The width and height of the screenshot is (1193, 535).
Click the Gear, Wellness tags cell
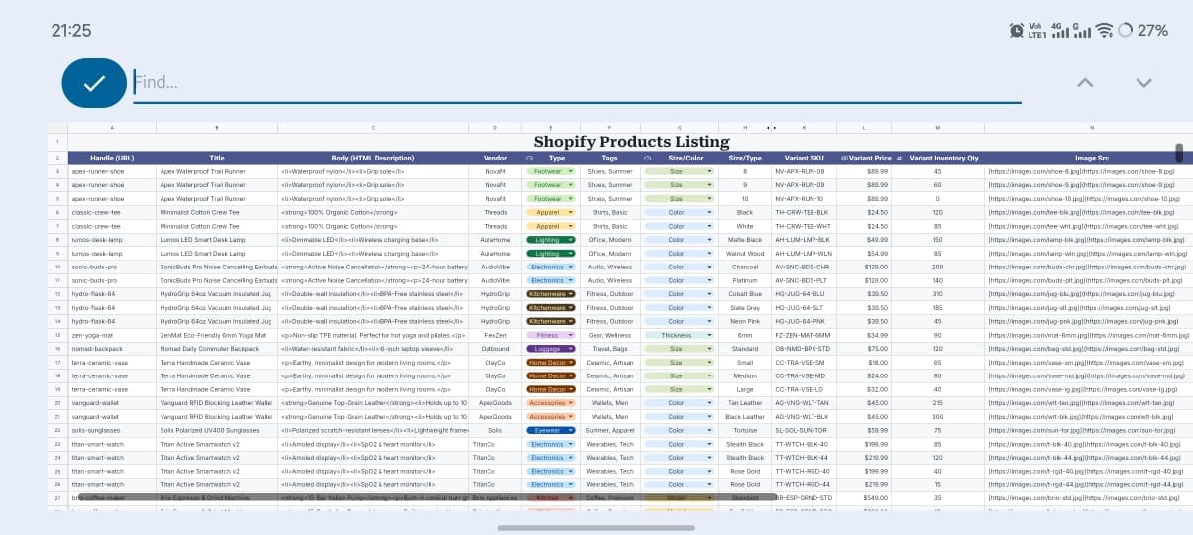click(x=609, y=335)
